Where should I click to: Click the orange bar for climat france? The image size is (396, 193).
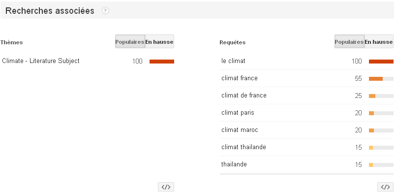click(x=376, y=79)
